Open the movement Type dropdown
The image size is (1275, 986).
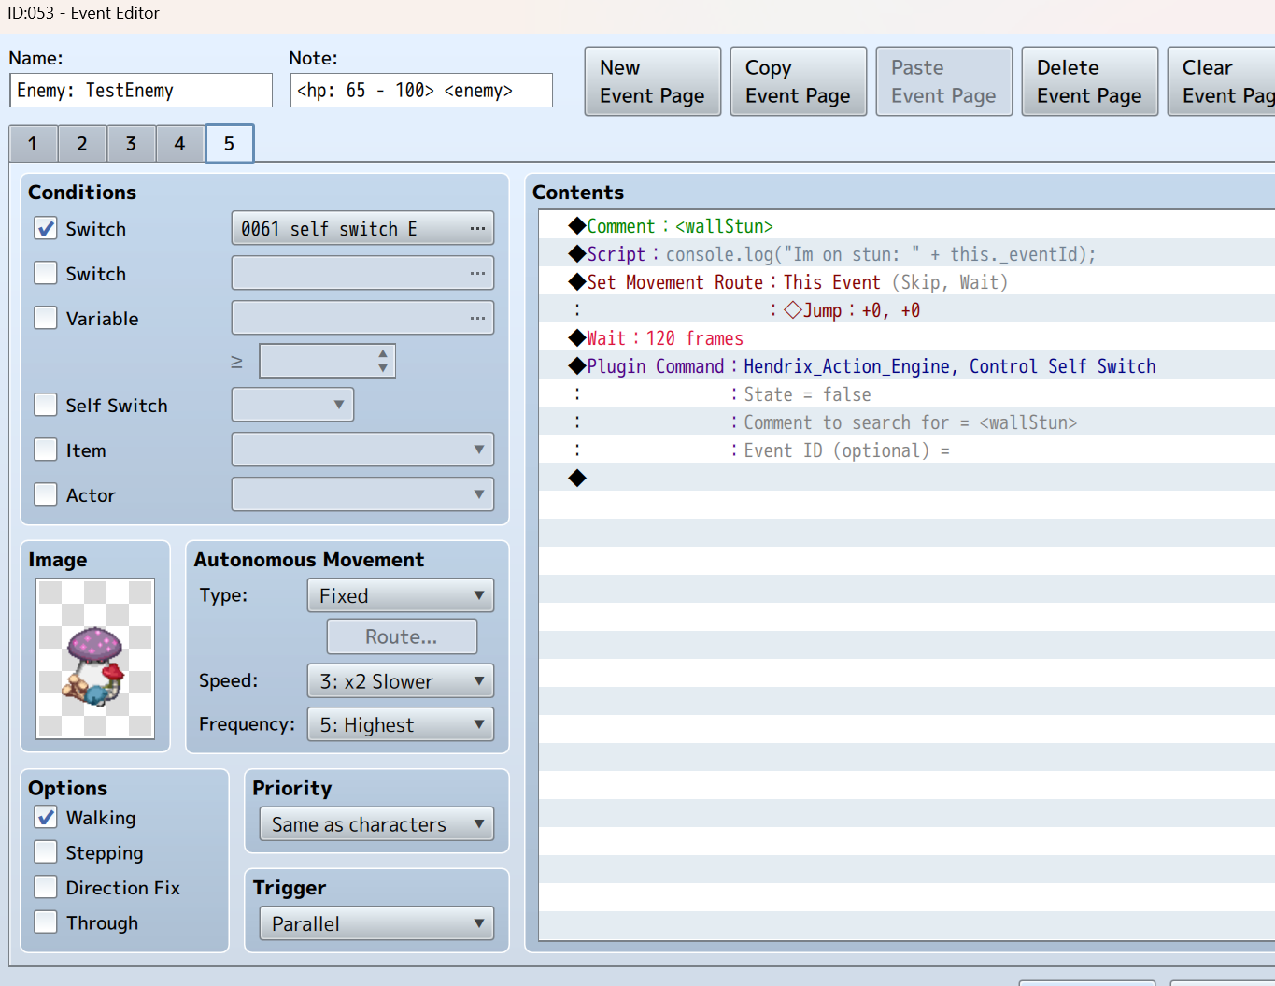coord(400,595)
